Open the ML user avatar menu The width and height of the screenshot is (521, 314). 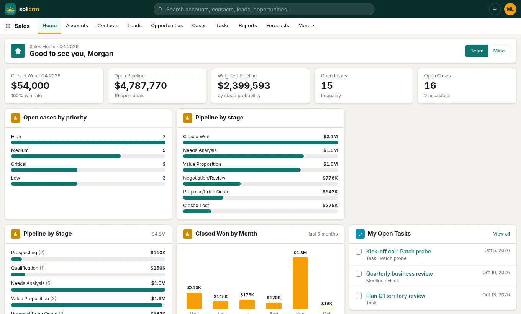tap(510, 9)
